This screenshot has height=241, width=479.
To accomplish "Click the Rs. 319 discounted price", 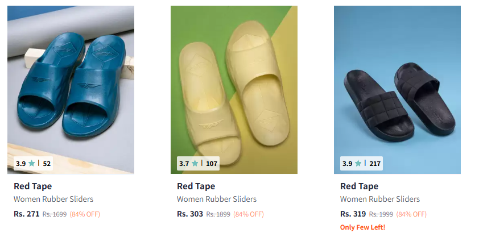I will pos(353,214).
